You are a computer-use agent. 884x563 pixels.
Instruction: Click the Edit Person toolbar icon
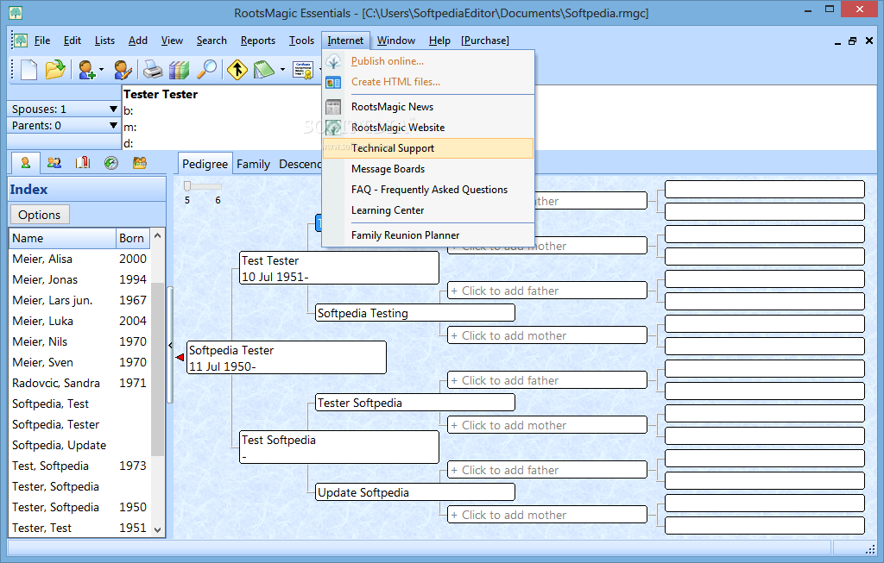point(123,70)
